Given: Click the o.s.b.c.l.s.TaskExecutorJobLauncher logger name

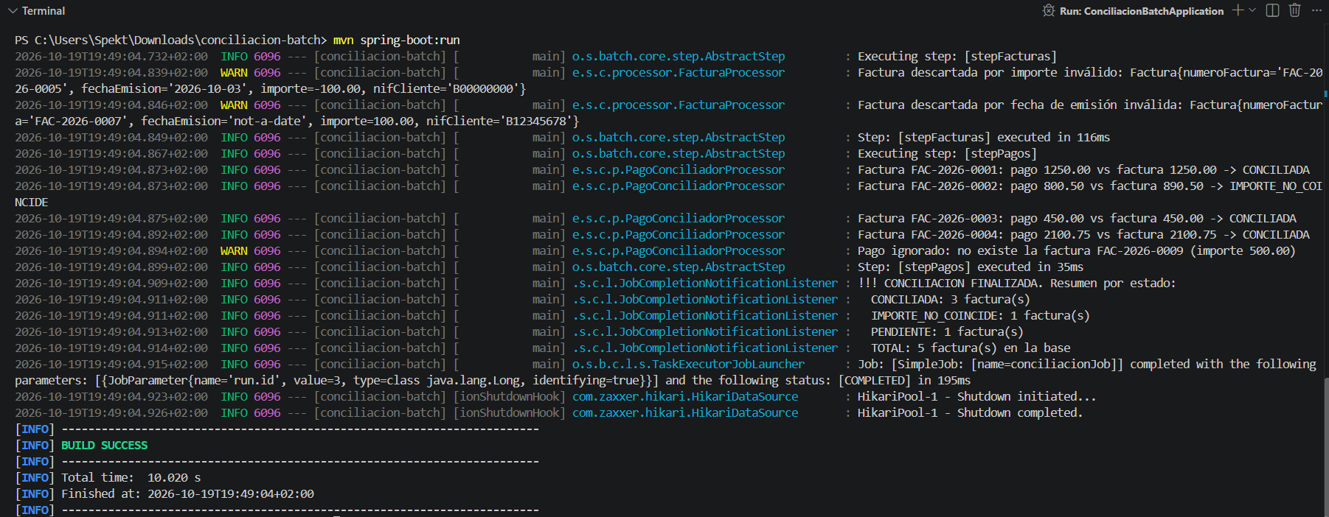Looking at the screenshot, I should pyautogui.click(x=688, y=364).
